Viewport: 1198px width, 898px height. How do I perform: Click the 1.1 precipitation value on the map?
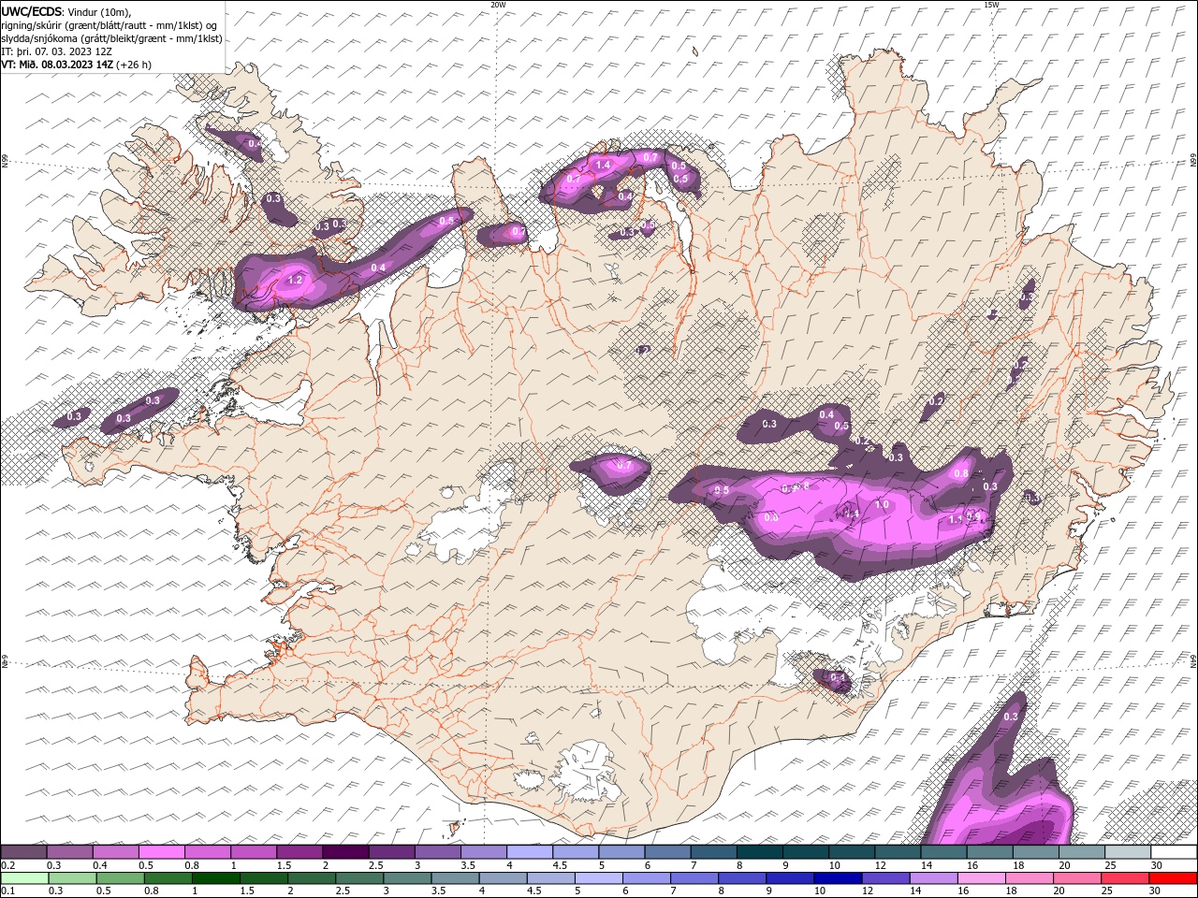pyautogui.click(x=956, y=519)
